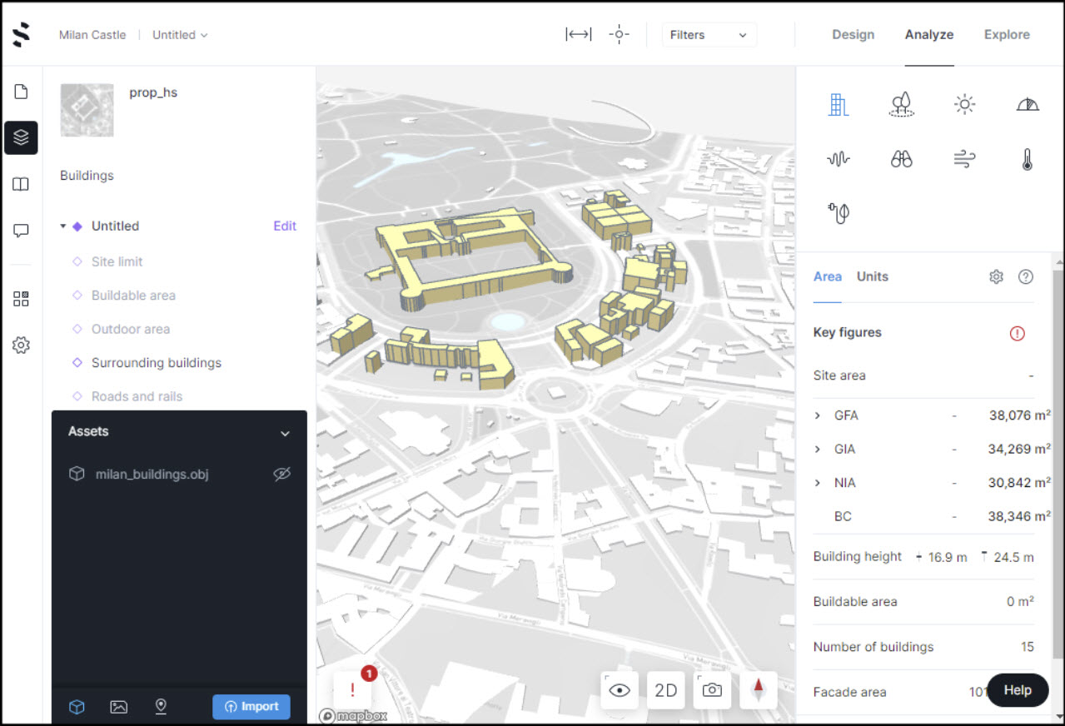Open the Filters dropdown
This screenshot has width=1065, height=726.
[x=709, y=34]
